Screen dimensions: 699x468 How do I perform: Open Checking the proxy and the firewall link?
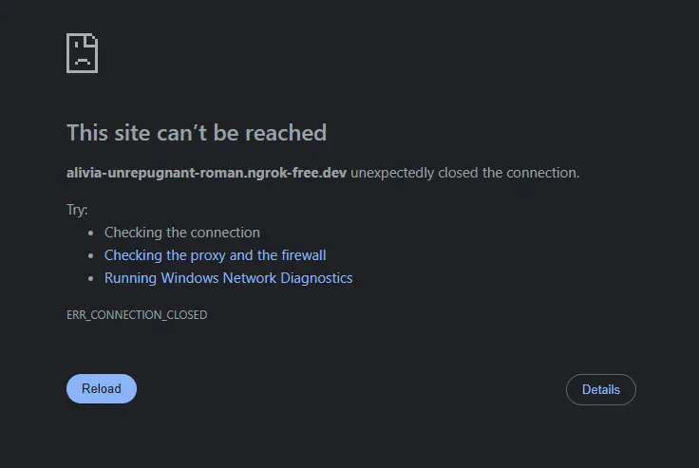(215, 255)
